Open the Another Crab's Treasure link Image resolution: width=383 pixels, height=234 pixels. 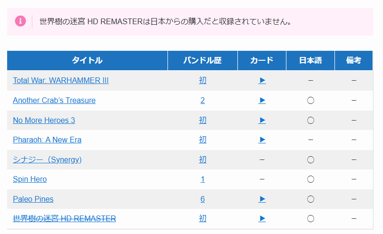point(54,101)
